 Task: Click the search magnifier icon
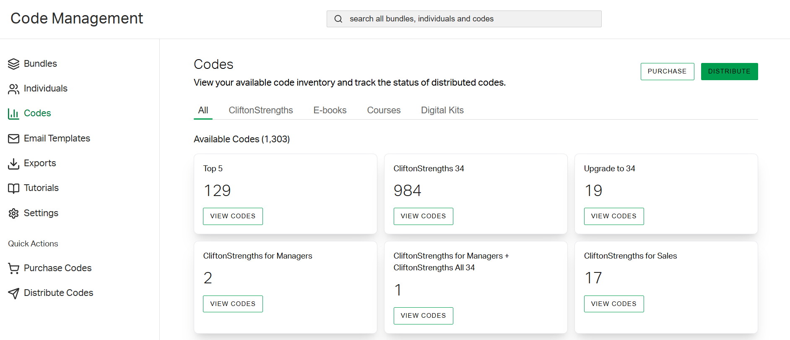click(x=338, y=19)
